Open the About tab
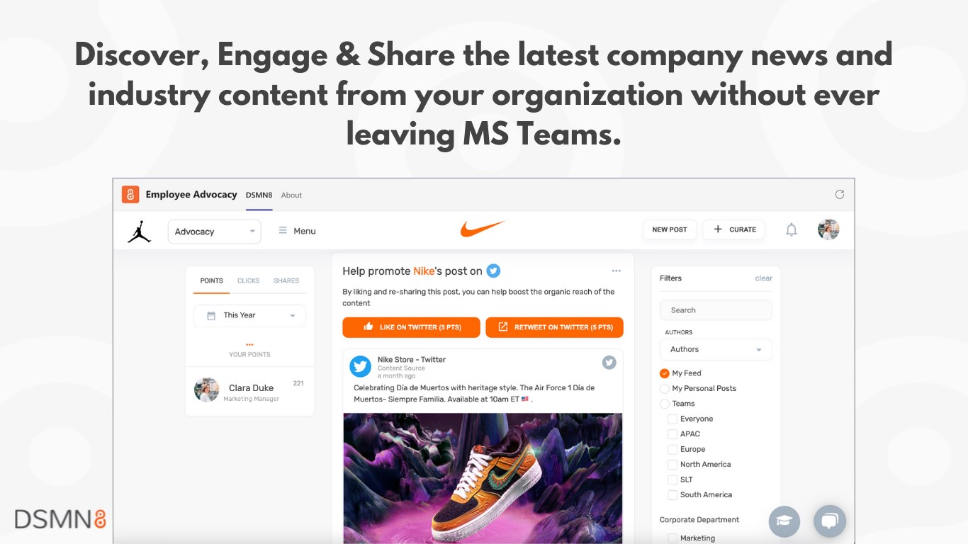Screen dimensions: 968x544 coord(291,195)
